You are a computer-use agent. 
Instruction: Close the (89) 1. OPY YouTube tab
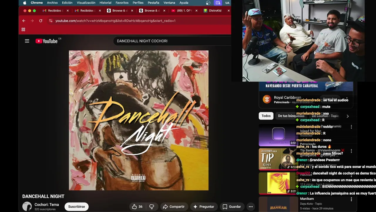click(196, 11)
